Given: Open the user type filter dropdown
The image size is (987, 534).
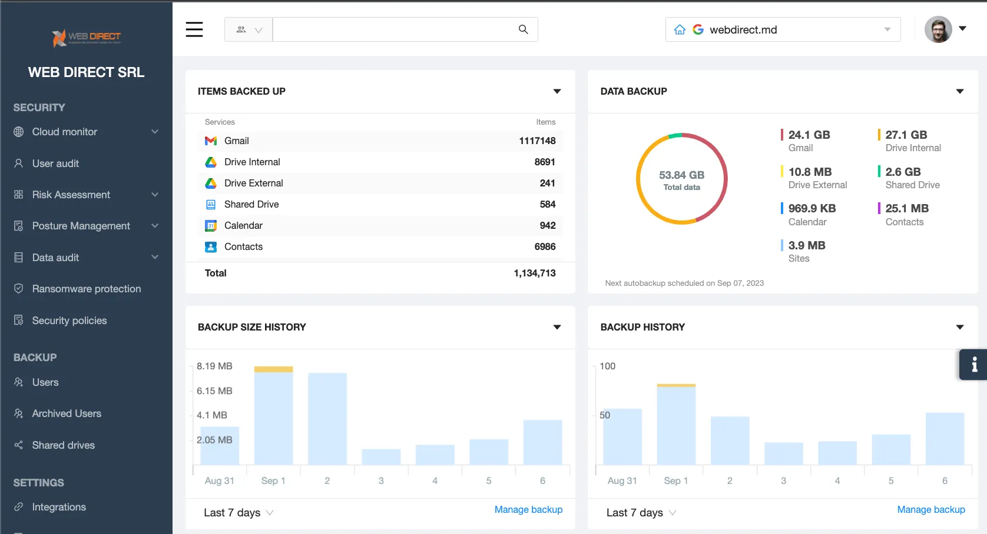Looking at the screenshot, I should (x=249, y=30).
